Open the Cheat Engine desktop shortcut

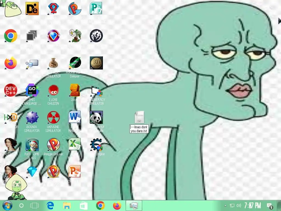(96, 145)
